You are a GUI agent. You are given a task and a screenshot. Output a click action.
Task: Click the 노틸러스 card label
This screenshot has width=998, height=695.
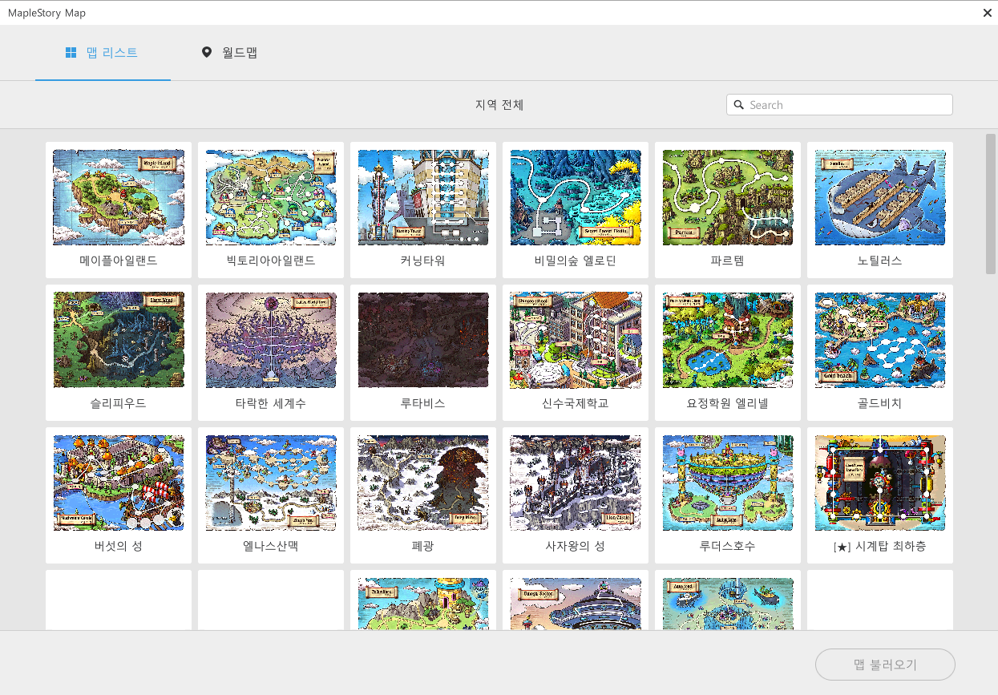[x=880, y=261]
